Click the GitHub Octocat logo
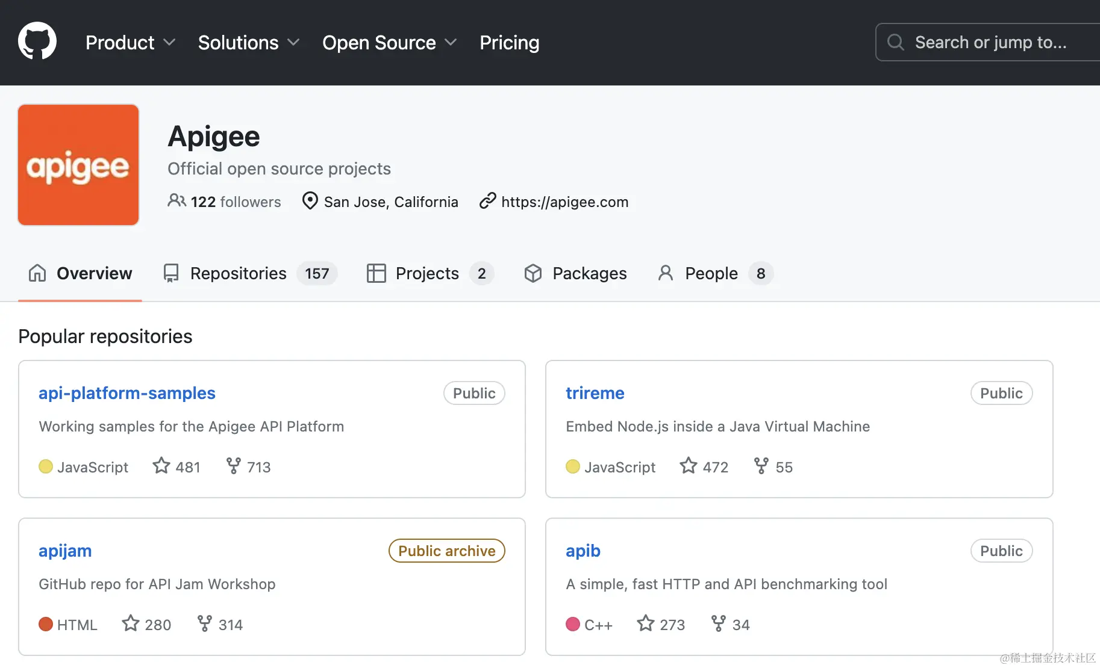Image resolution: width=1100 pixels, height=668 pixels. tap(37, 42)
